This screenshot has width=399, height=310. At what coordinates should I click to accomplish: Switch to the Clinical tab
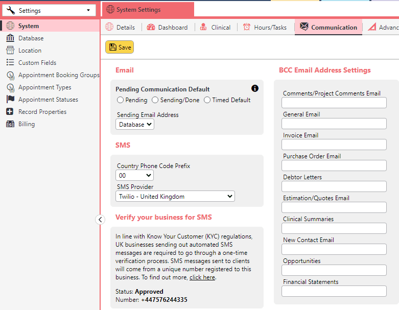(215, 28)
